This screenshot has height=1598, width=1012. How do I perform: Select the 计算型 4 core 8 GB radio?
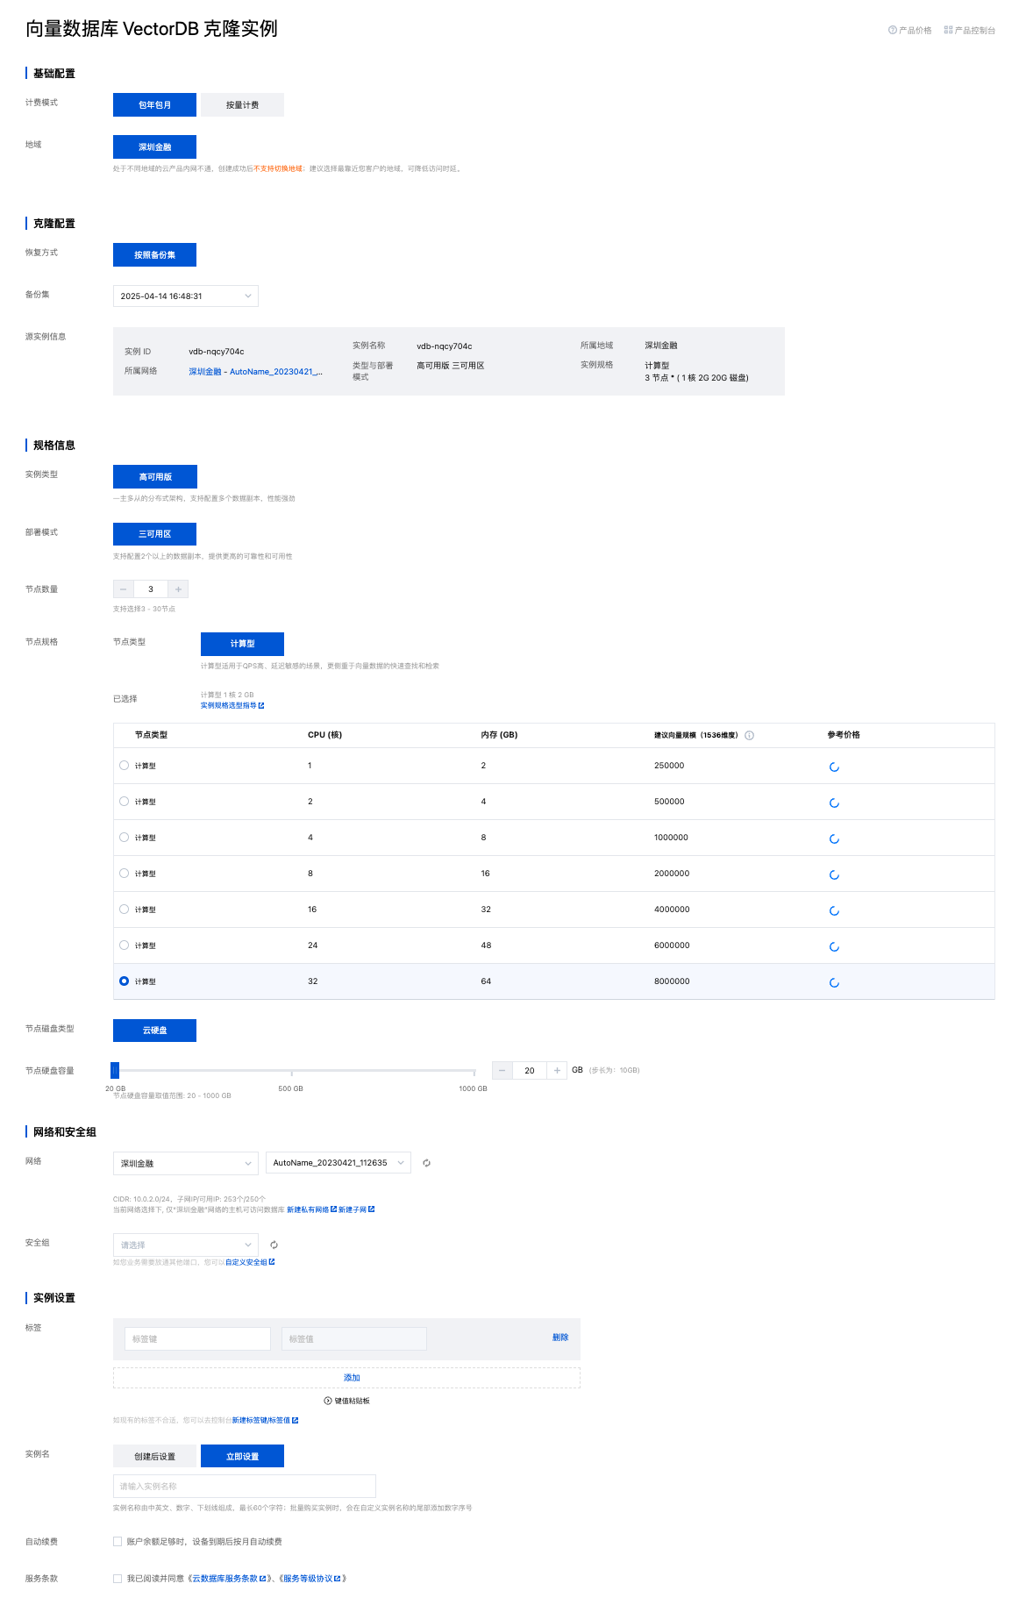point(125,838)
